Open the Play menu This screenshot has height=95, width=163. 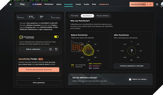click(22, 4)
